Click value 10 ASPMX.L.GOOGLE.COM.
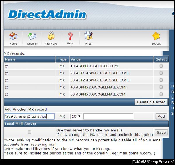The image size is (175, 165). pos(94,66)
